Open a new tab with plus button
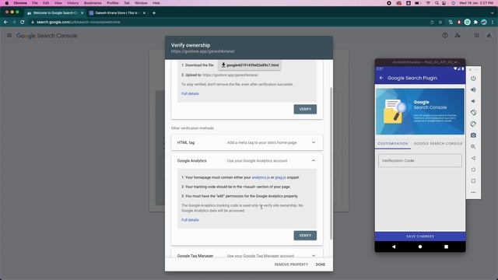498x280 pixels. [154, 13]
